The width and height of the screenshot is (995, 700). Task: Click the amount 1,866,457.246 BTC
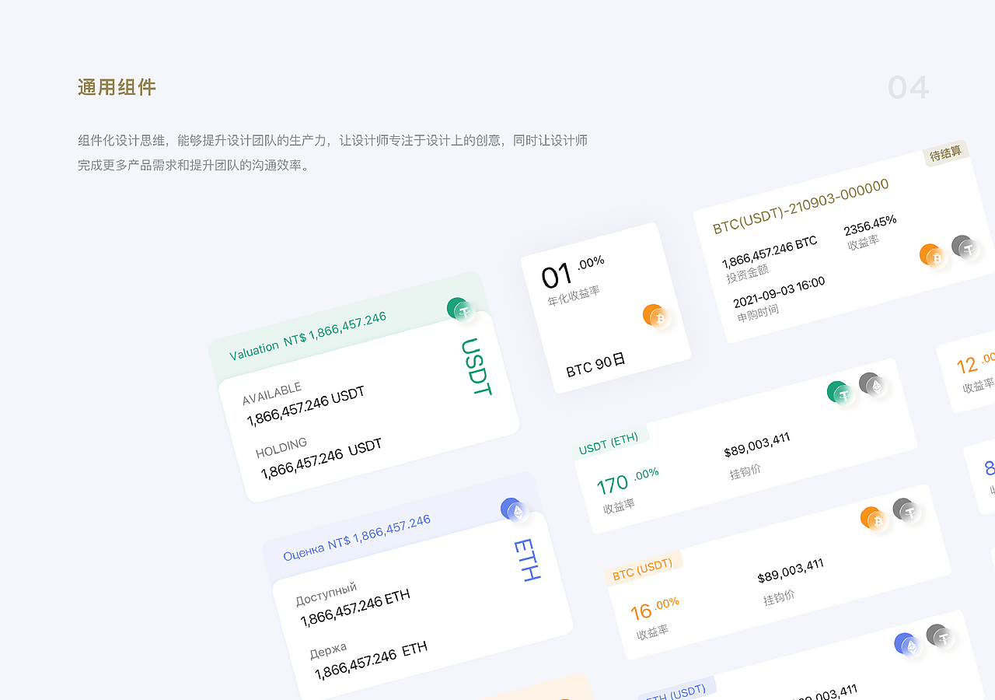770,252
